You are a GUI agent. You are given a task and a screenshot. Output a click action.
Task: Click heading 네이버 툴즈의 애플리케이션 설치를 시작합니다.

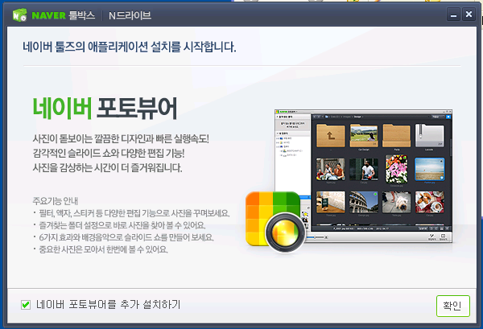tap(130, 47)
